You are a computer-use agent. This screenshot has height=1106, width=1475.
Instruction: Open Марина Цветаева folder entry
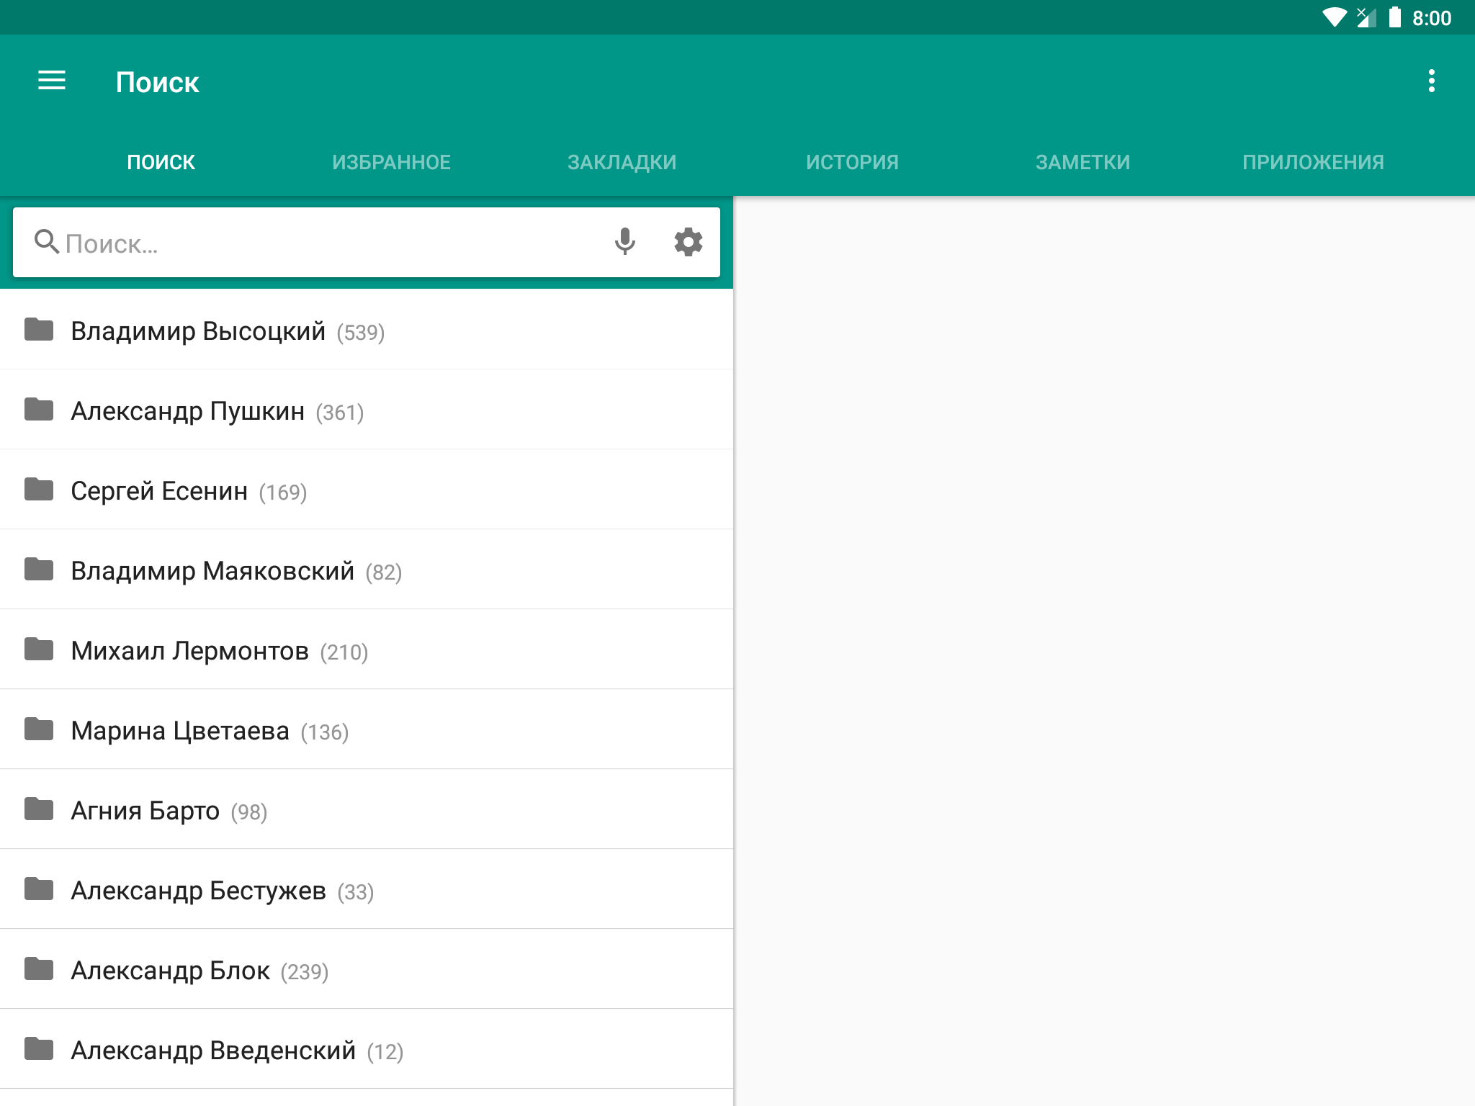point(367,729)
